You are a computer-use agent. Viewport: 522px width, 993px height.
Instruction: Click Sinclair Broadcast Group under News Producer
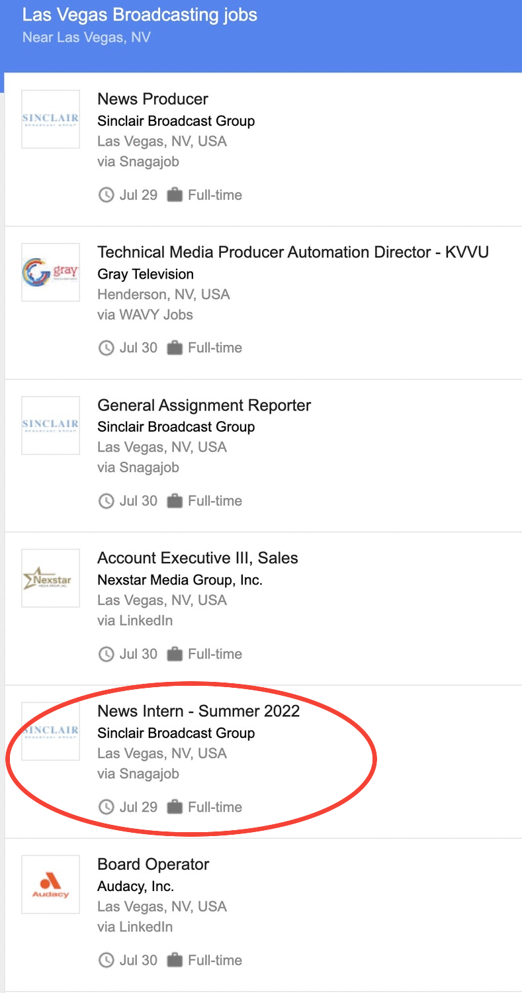click(176, 121)
